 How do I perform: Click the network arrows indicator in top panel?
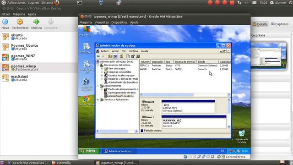tap(239, 3)
